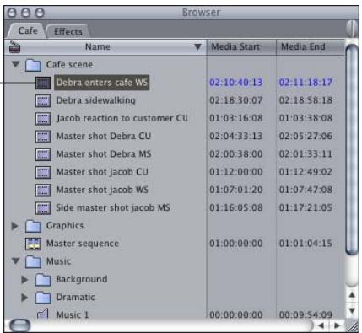This screenshot has height=333, width=362.
Task: Click the Music 1 audio clip icon
Action: tap(43, 314)
